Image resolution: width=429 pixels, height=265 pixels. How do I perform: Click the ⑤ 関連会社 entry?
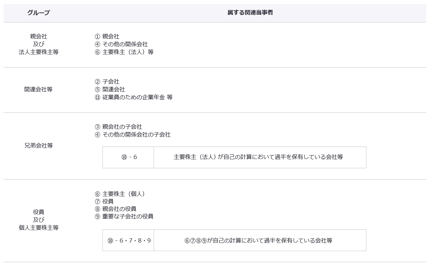pyautogui.click(x=110, y=90)
